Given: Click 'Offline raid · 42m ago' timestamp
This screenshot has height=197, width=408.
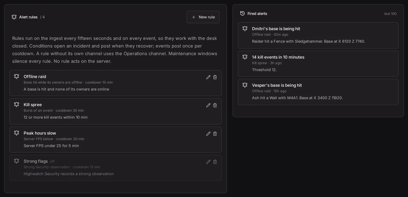Looking at the screenshot, I should (x=270, y=35).
